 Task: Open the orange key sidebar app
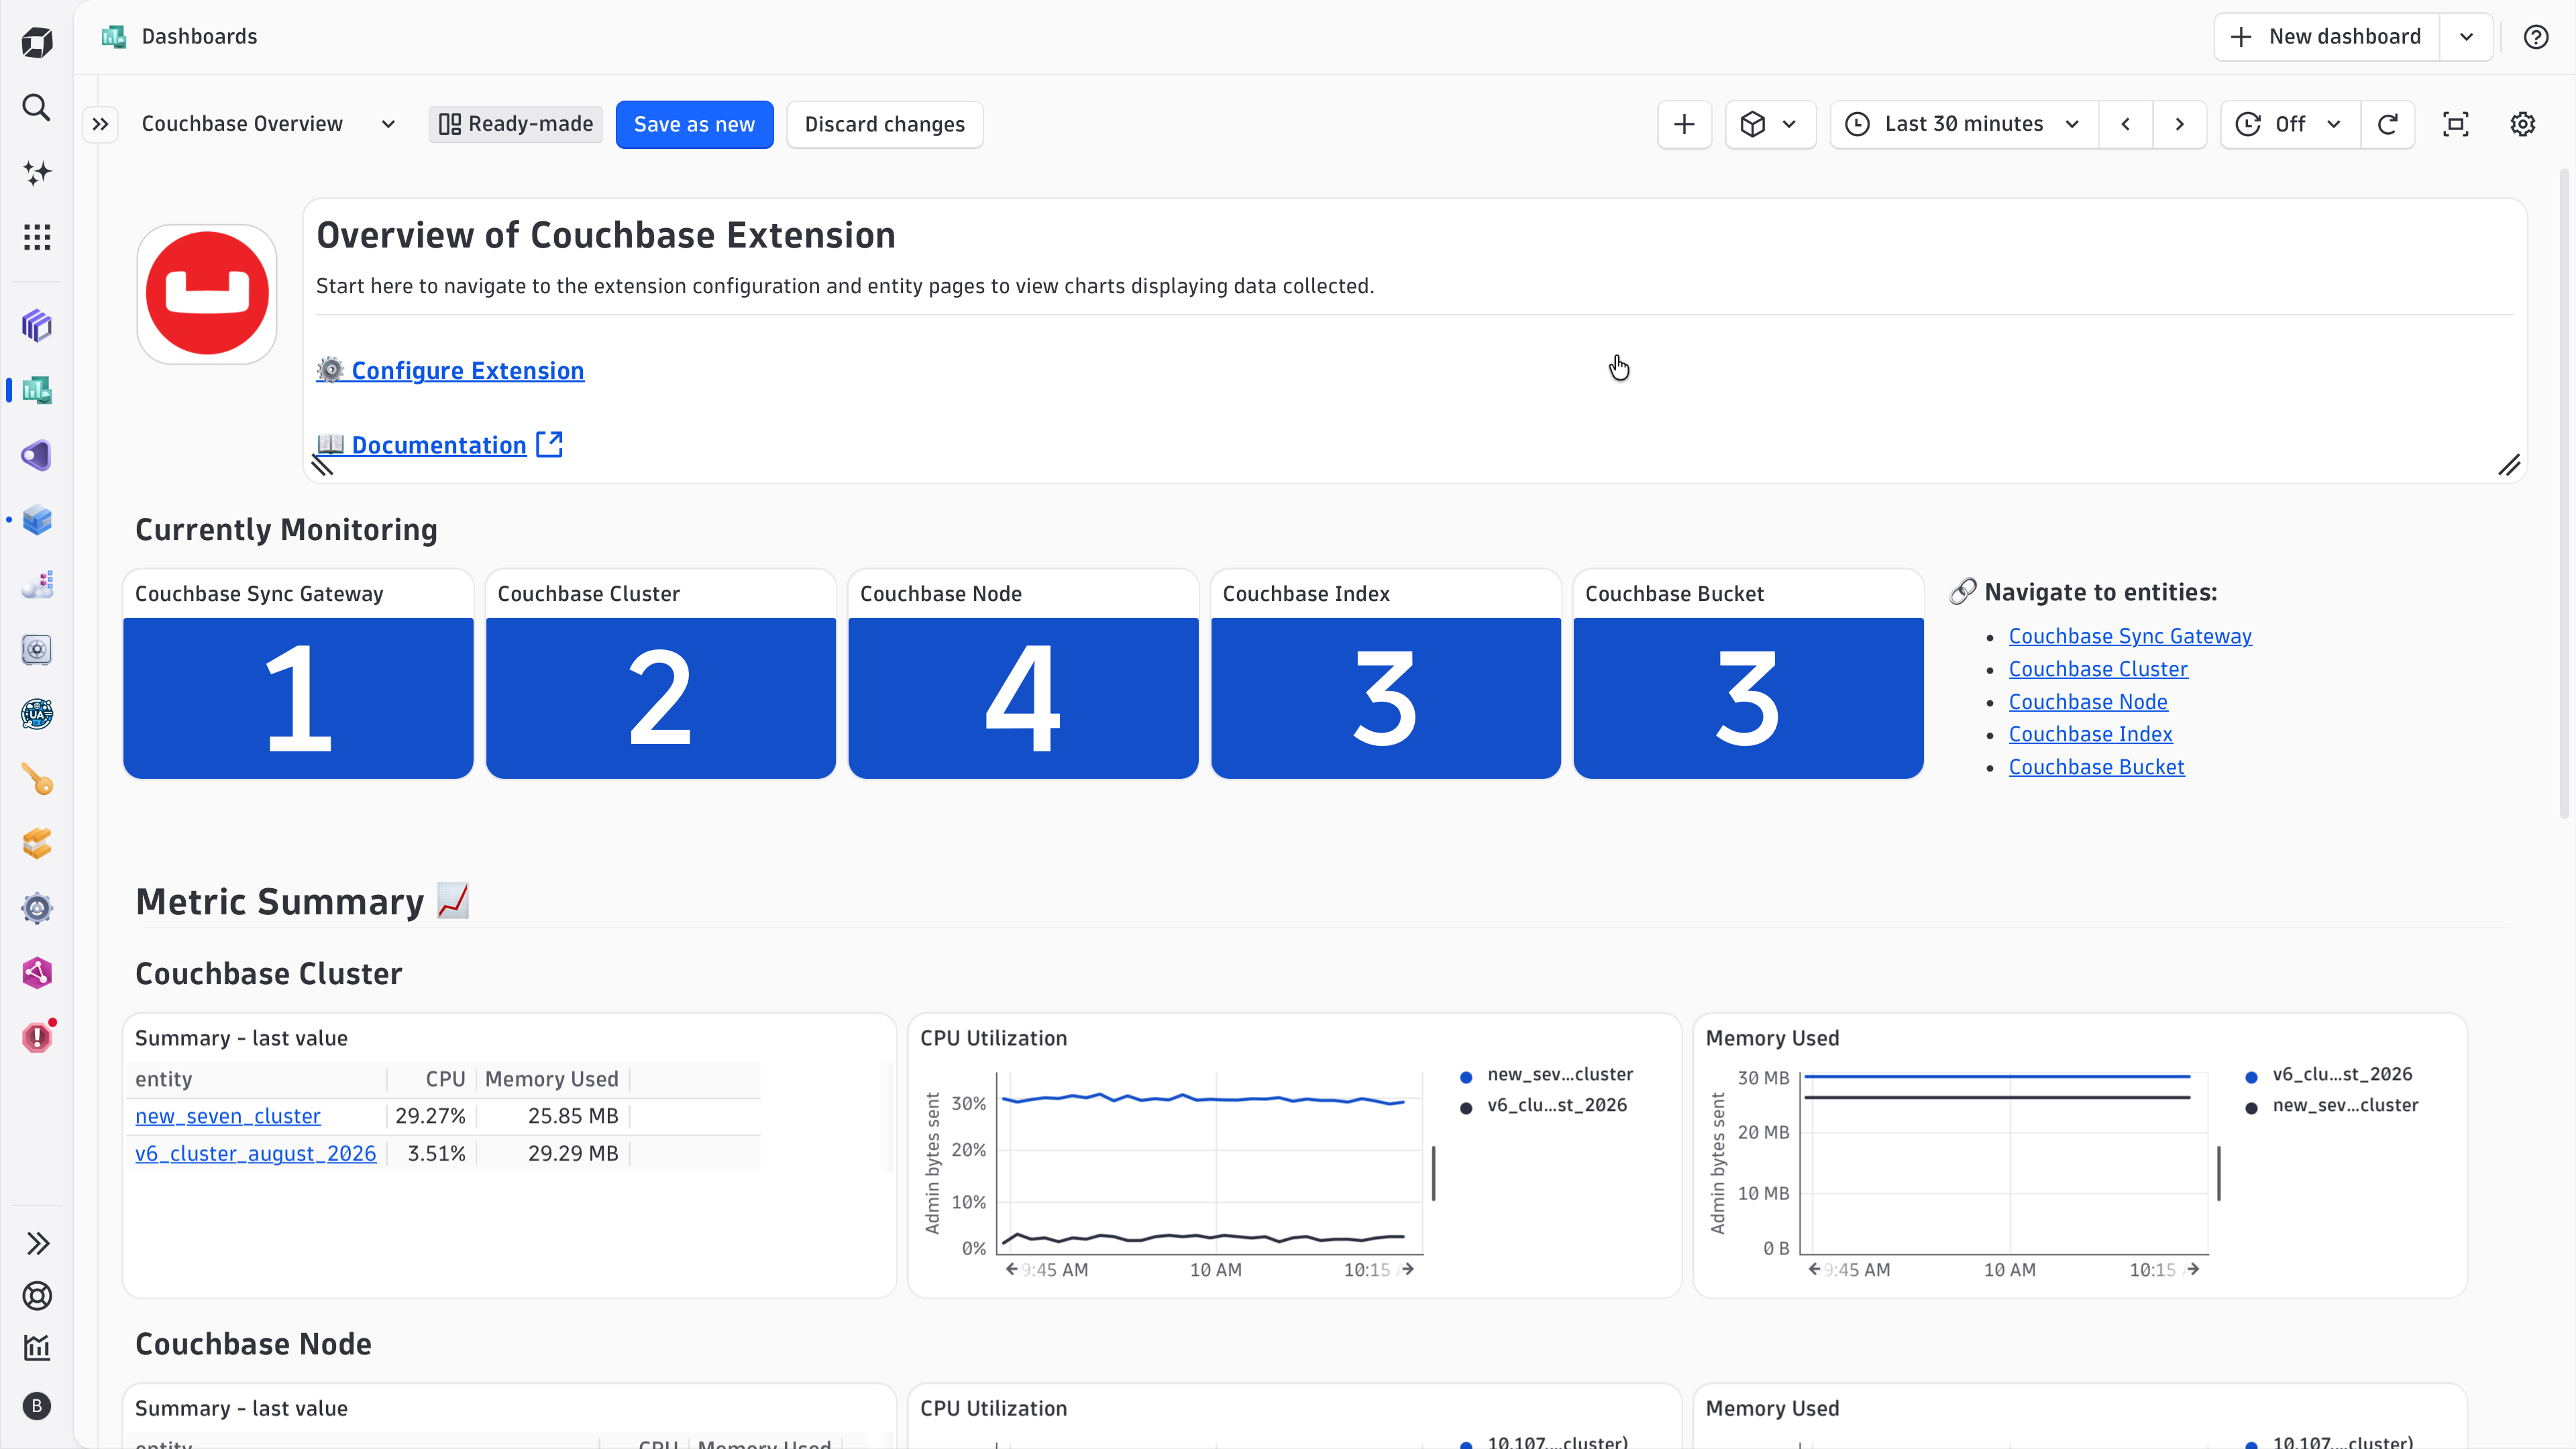pos(37,779)
